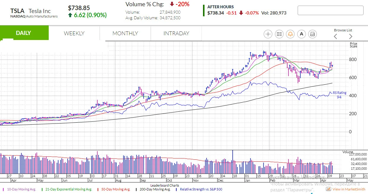Open the View in MarketSmith link
368x194 pixels.
click(x=349, y=189)
